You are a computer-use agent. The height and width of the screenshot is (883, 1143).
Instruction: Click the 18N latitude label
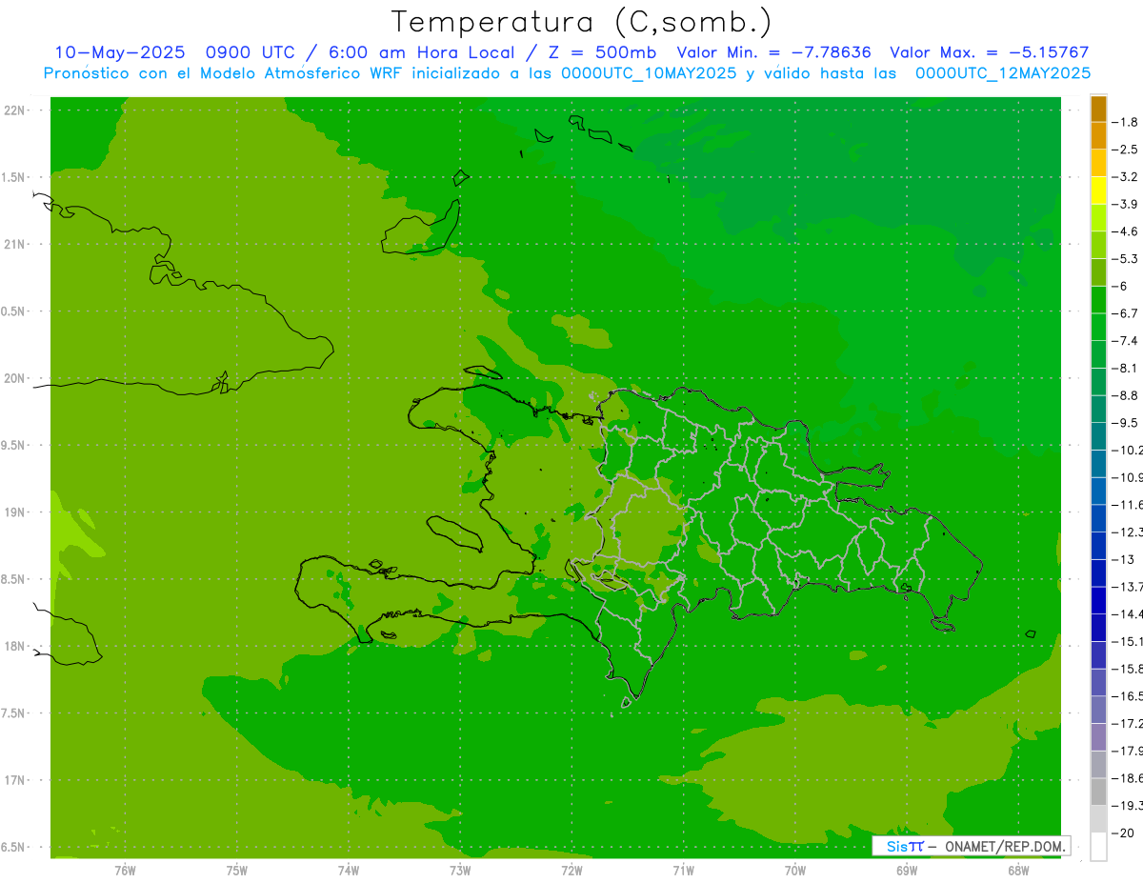coord(15,646)
